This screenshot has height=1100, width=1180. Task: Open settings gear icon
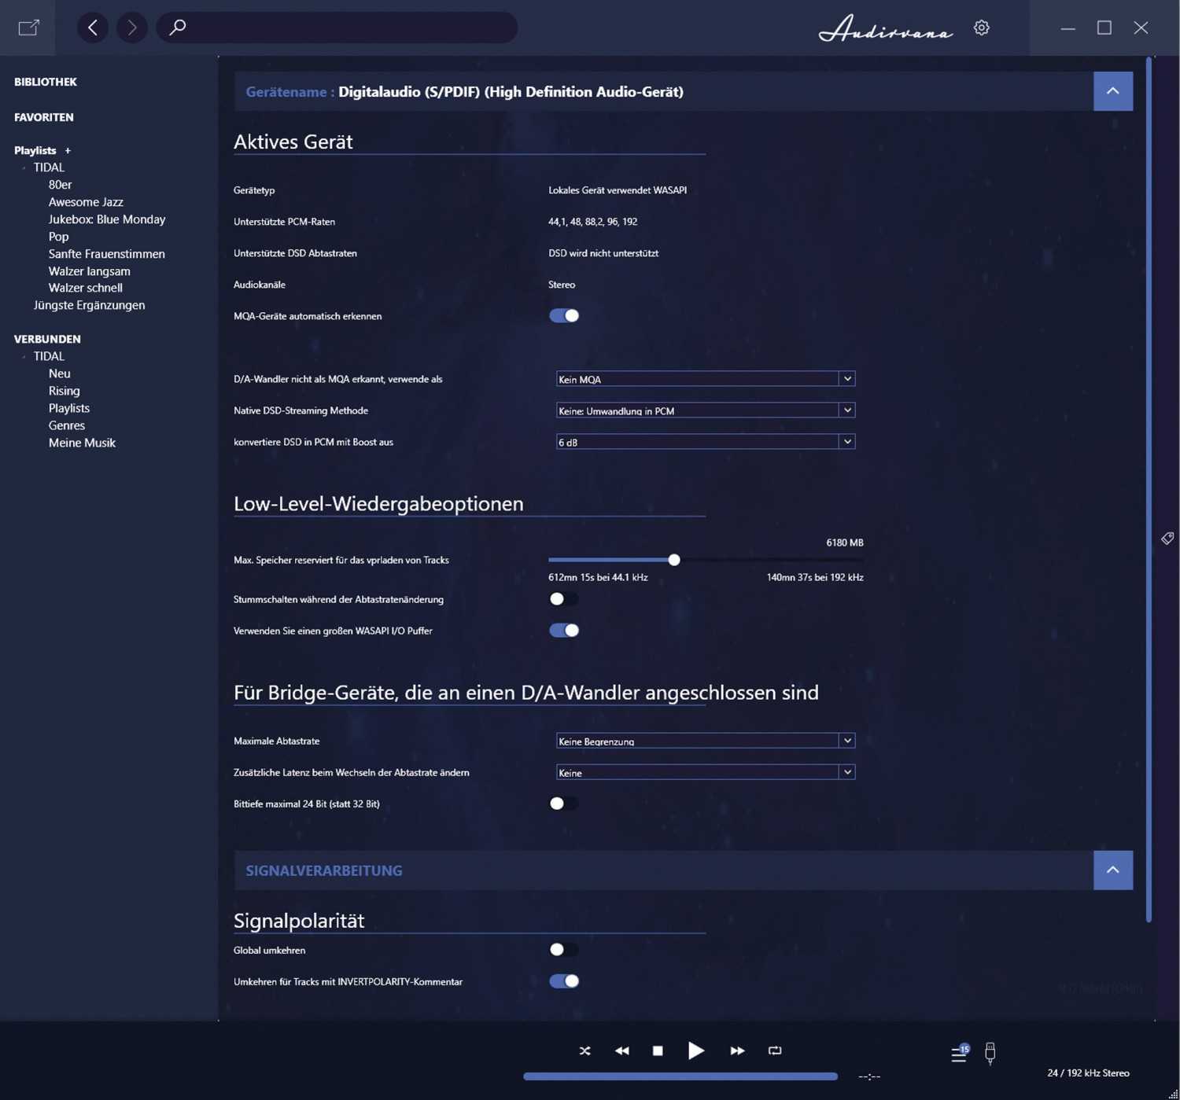tap(981, 28)
